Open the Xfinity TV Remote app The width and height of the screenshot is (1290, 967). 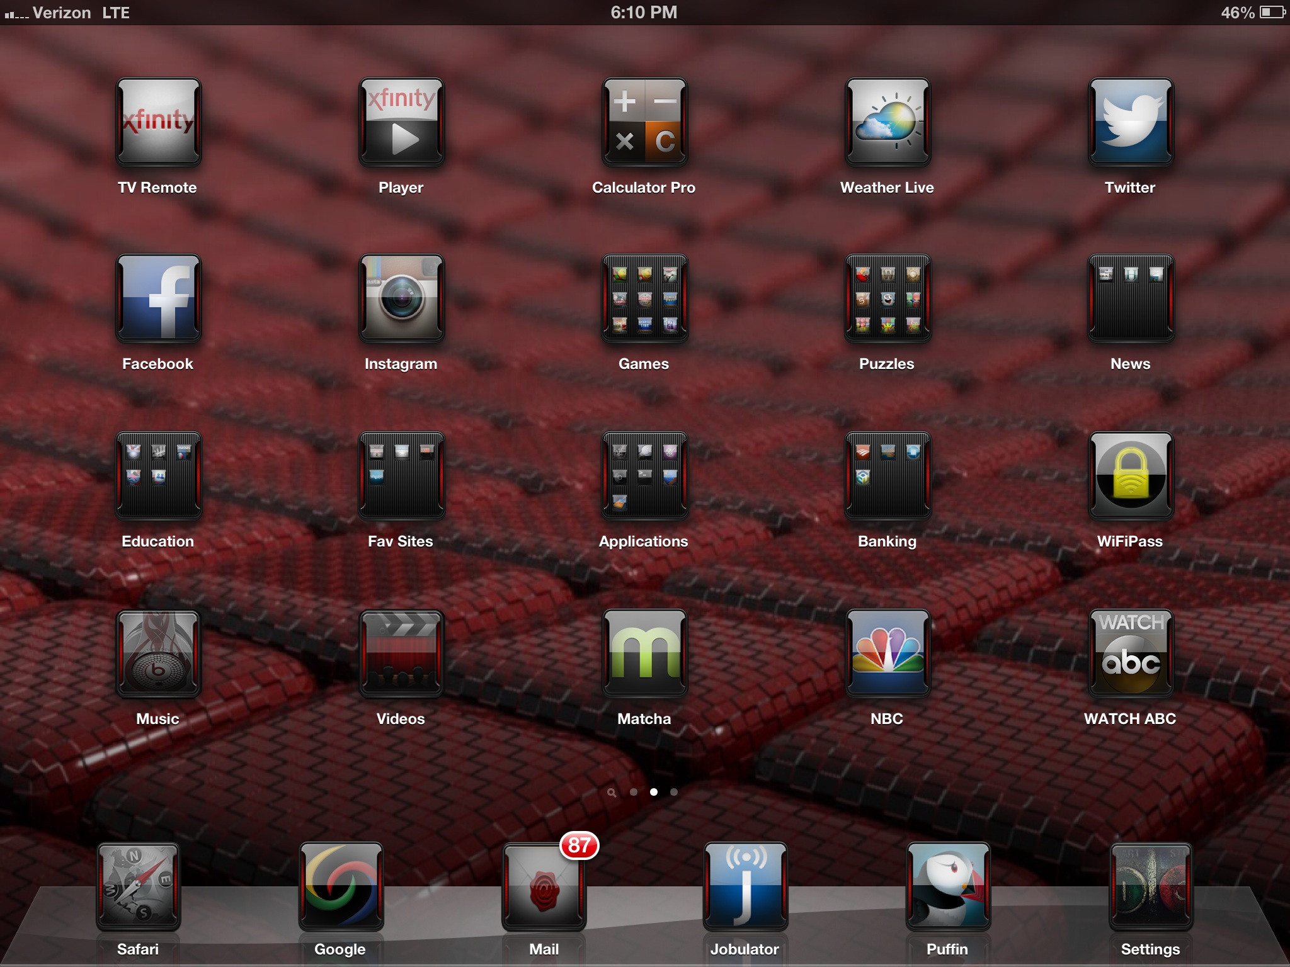click(158, 122)
